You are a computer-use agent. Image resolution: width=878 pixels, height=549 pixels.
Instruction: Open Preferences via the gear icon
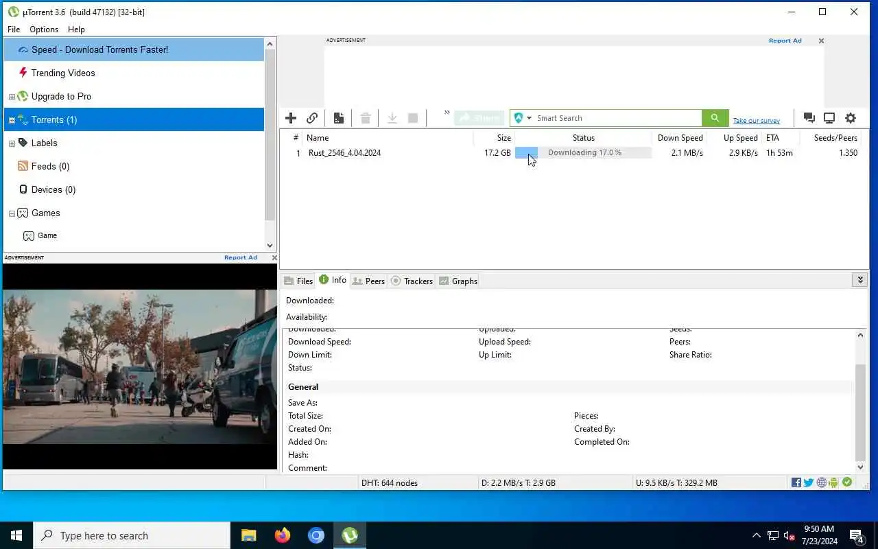[x=851, y=118]
